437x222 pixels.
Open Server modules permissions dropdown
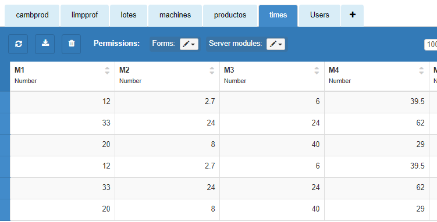[x=276, y=44]
